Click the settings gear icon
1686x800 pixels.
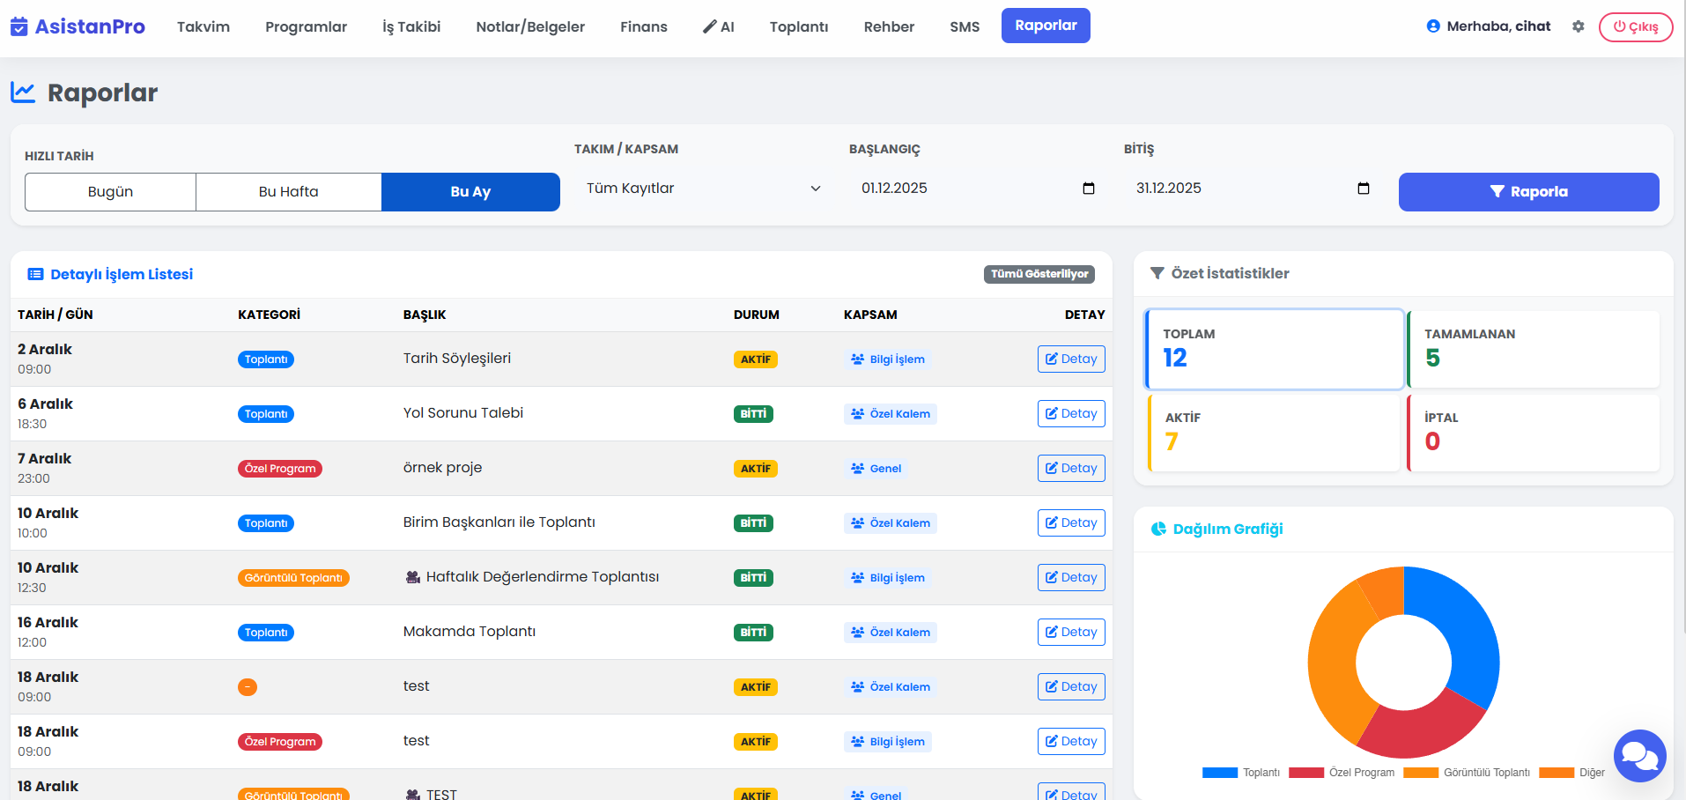coord(1578,26)
